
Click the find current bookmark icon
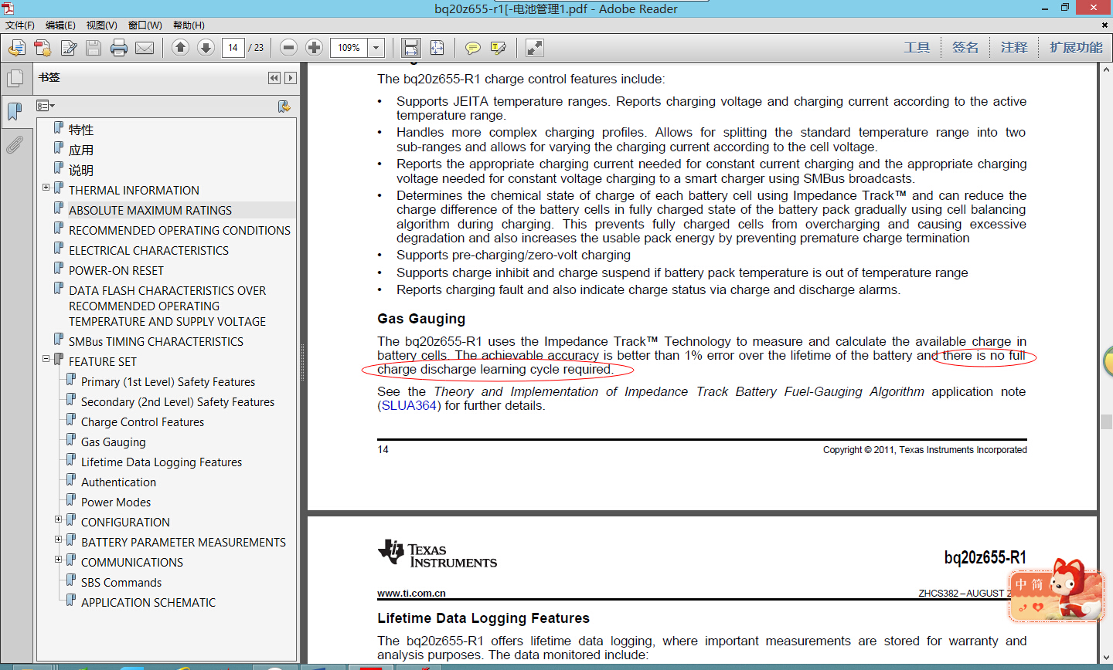[284, 107]
